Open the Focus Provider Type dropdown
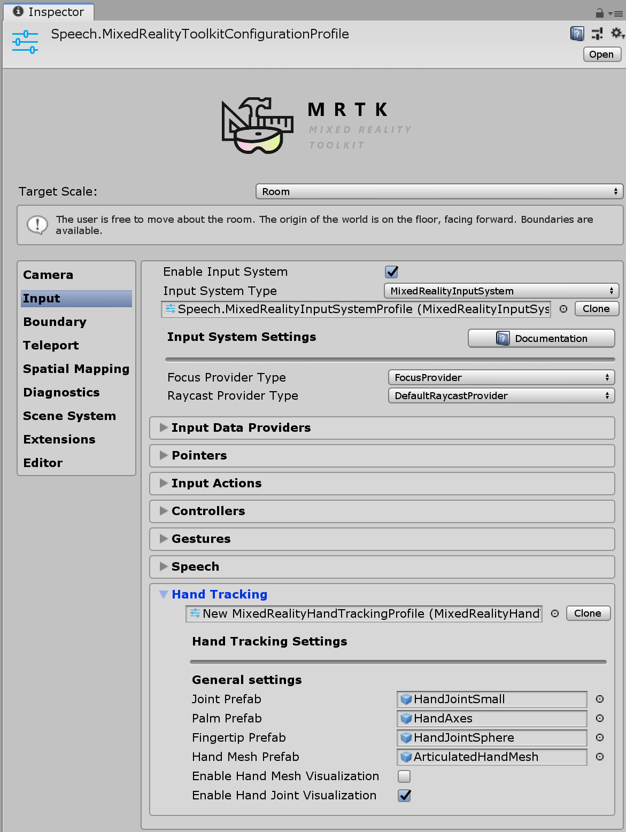 501,377
